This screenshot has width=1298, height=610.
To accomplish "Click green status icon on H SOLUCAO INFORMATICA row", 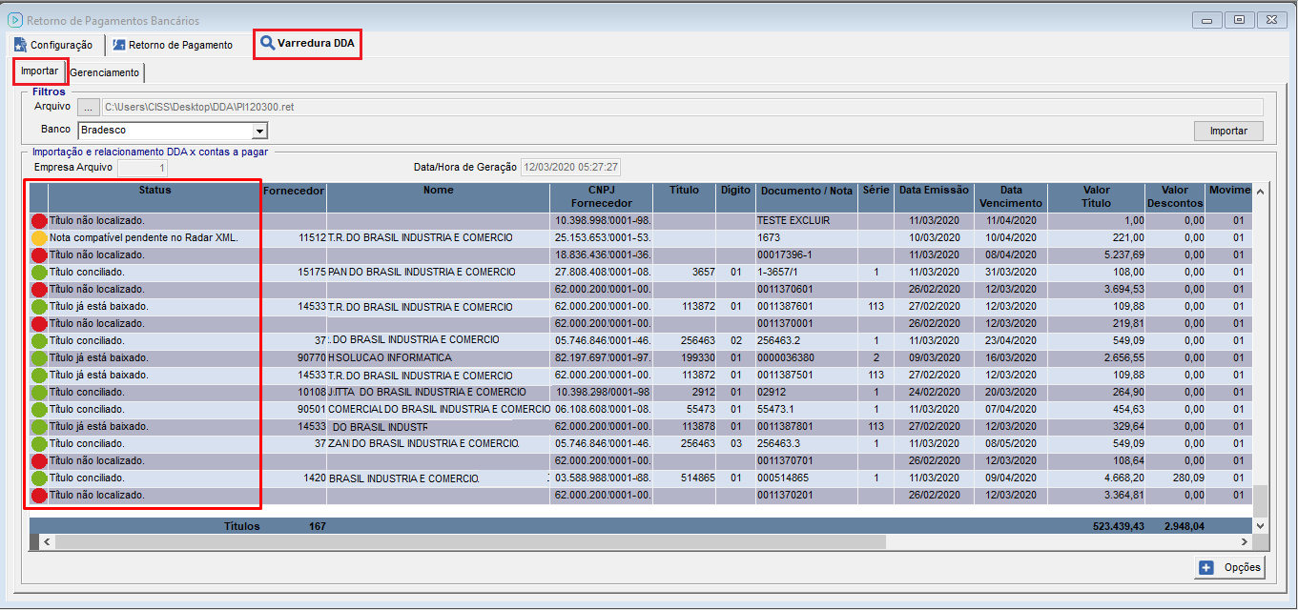I will pyautogui.click(x=39, y=357).
